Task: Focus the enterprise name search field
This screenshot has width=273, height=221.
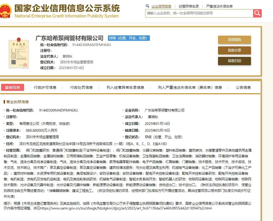Action: 199,13
